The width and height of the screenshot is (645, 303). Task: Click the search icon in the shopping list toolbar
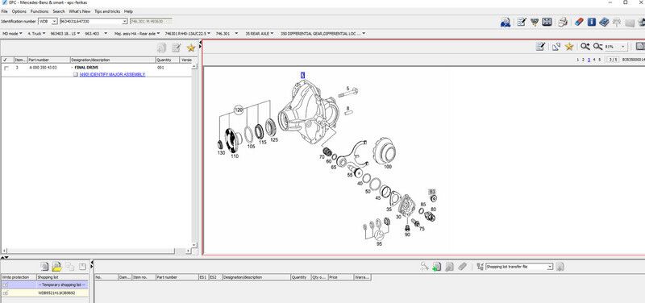[x=425, y=267]
